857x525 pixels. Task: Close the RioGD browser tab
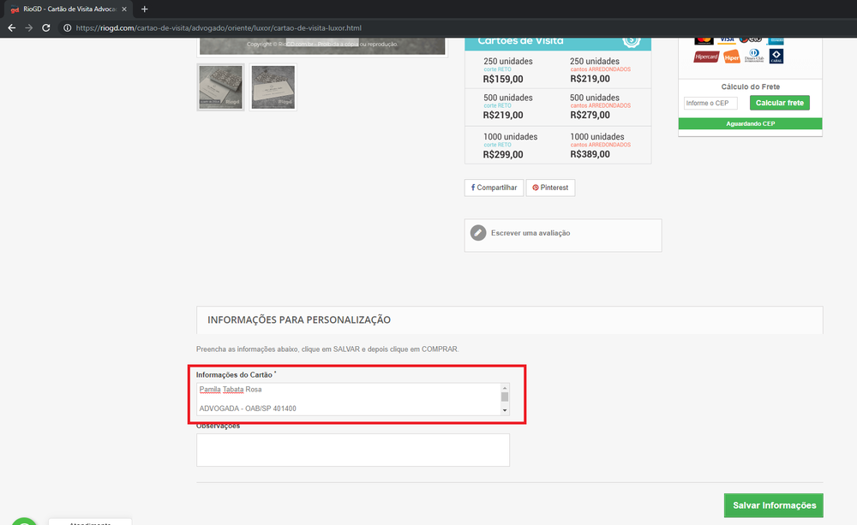pyautogui.click(x=124, y=9)
